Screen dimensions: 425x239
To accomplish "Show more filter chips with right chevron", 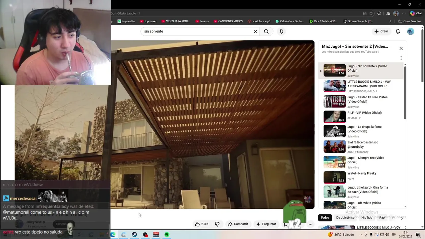I will coord(402,218).
